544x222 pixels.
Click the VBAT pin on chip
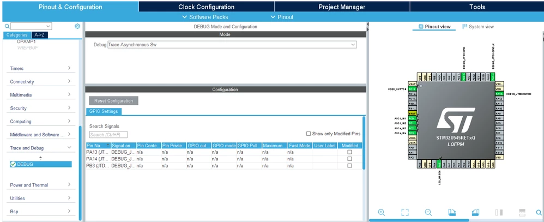point(412,84)
